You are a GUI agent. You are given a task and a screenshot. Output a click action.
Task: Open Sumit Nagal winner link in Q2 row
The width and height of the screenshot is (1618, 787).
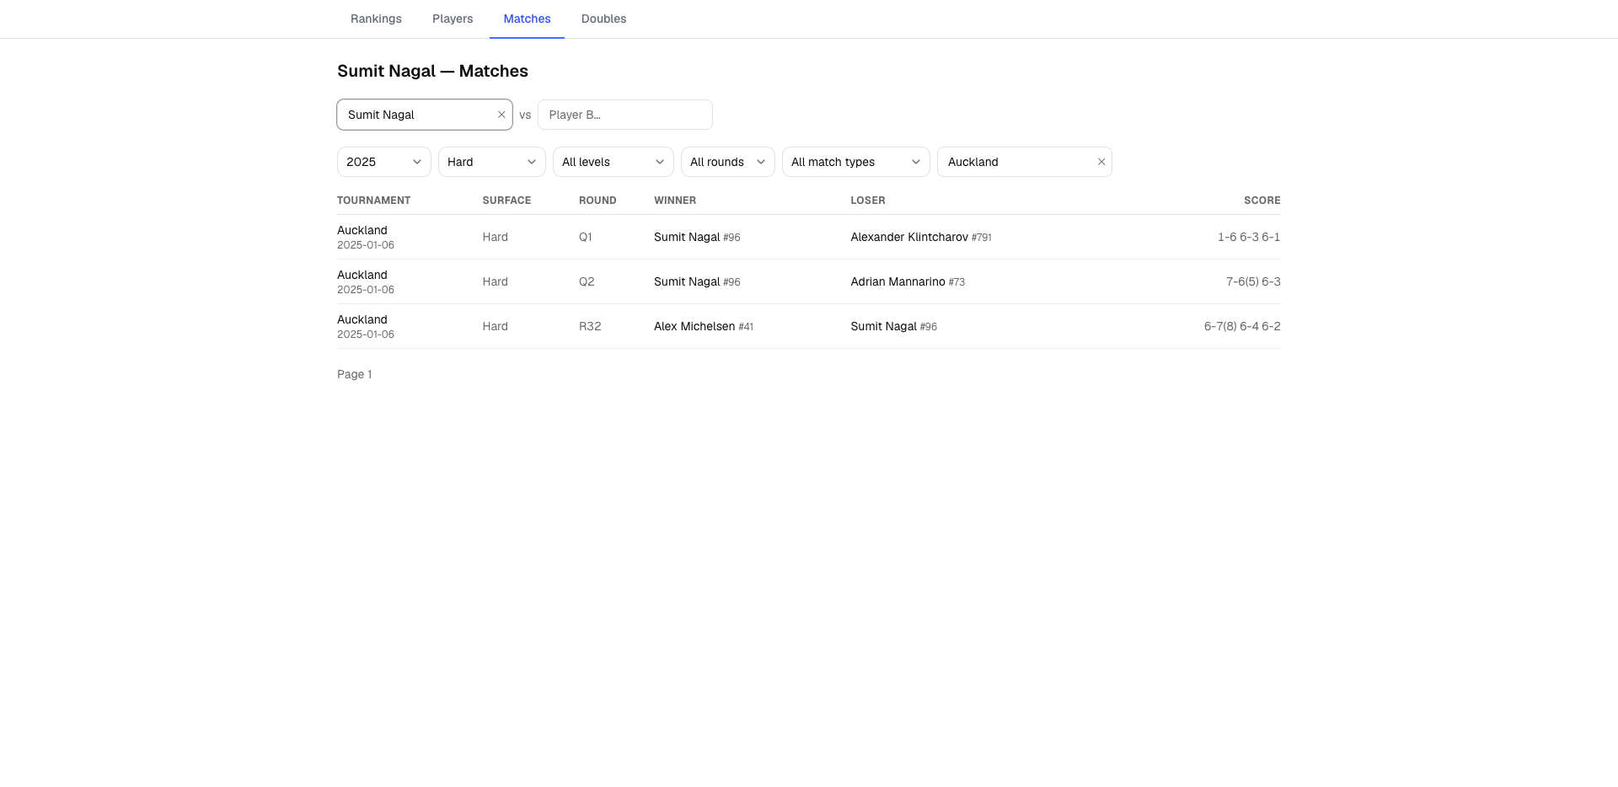click(x=687, y=281)
